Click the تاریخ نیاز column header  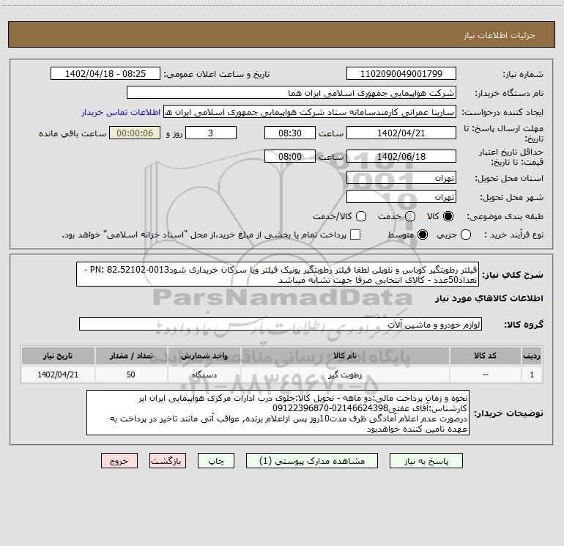pos(58,356)
